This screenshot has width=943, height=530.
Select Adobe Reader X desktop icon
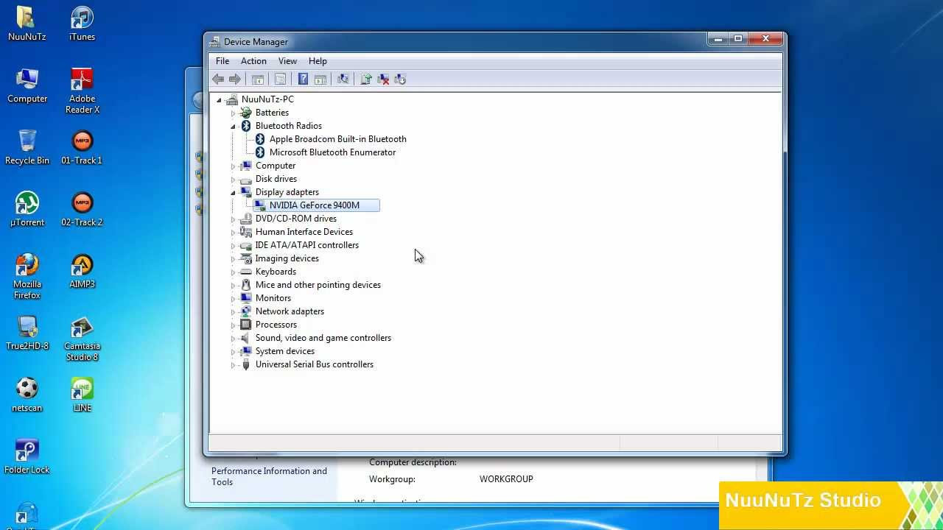(x=82, y=91)
